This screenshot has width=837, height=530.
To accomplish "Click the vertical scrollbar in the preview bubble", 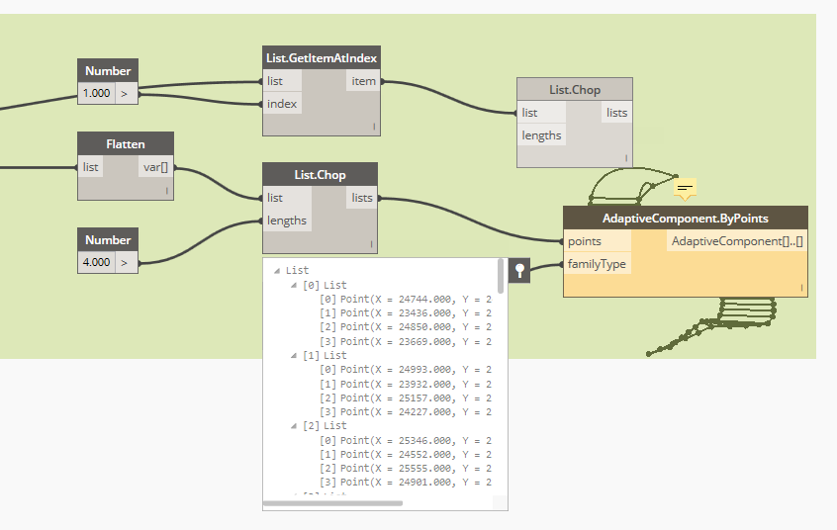I will coord(501,277).
